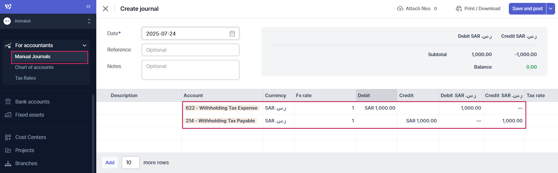
Task: Go to Tax Rates menu item
Action: click(x=26, y=78)
